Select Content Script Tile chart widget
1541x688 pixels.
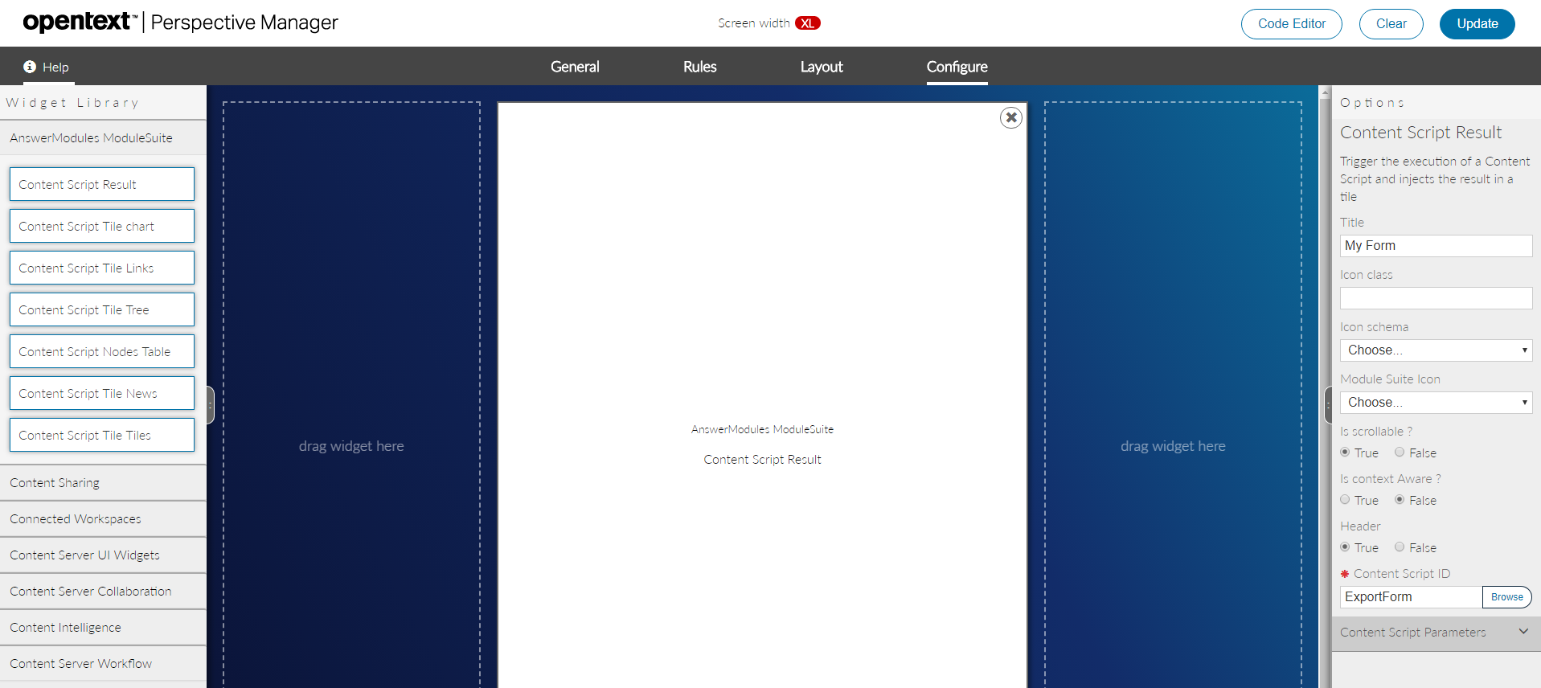(x=102, y=227)
